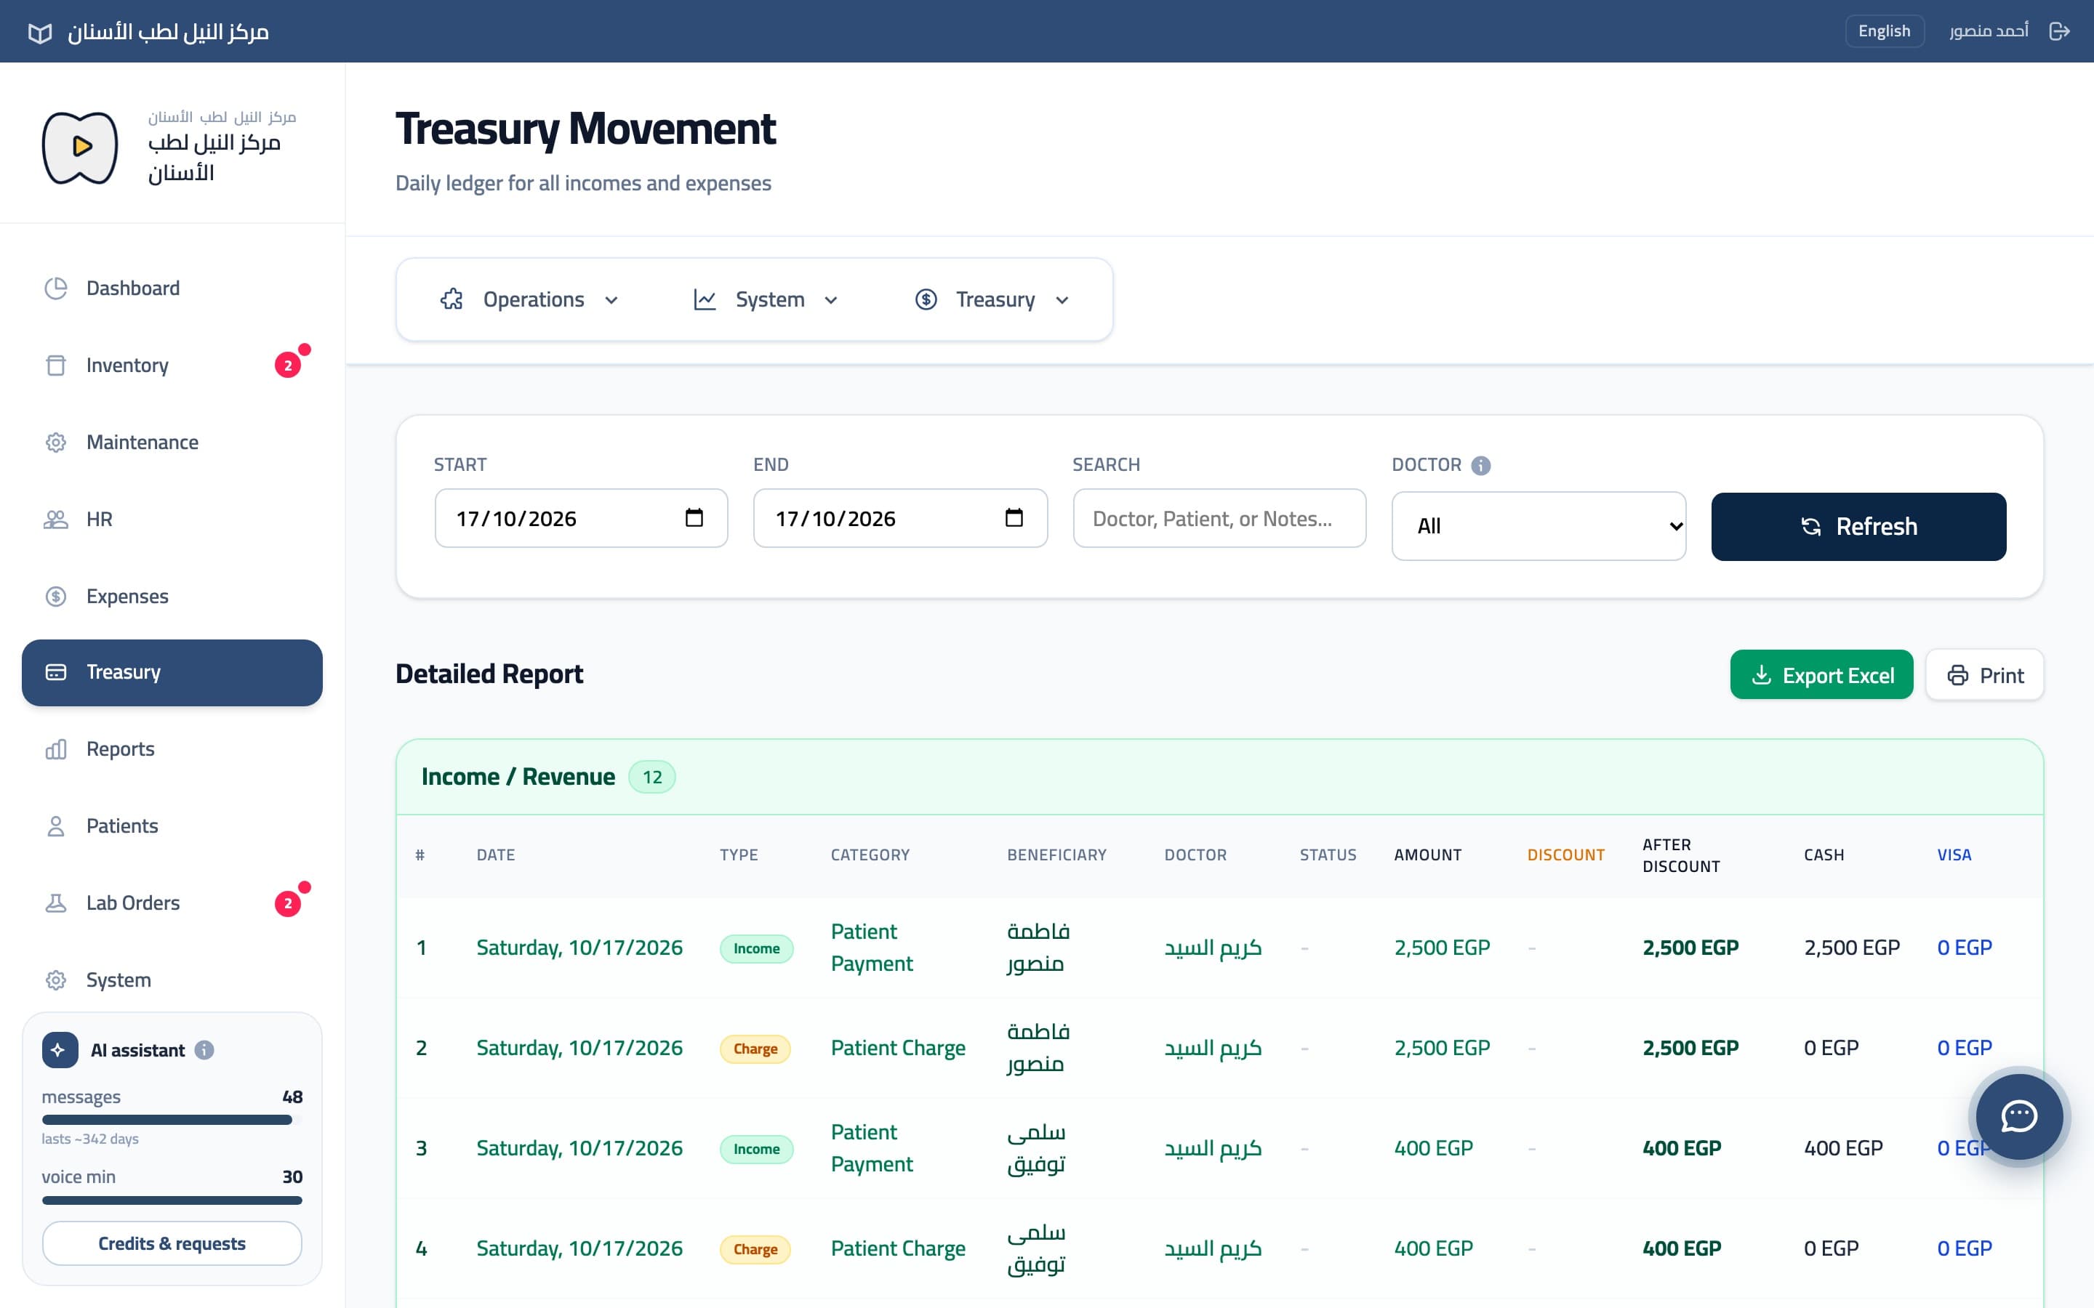This screenshot has height=1308, width=2094.
Task: Open Inventory in the sidebar
Action: pos(172,365)
